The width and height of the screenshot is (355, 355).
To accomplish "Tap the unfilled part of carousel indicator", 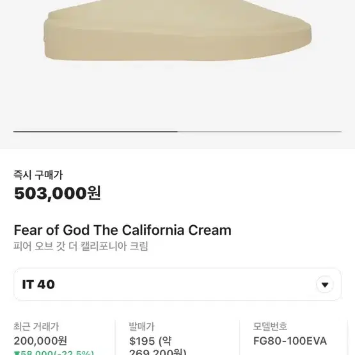I will pyautogui.click(x=260, y=132).
